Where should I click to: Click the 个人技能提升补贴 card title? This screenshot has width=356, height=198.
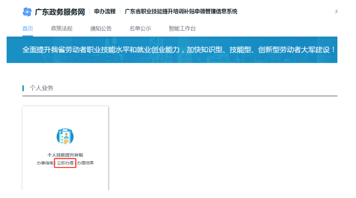click(x=65, y=155)
